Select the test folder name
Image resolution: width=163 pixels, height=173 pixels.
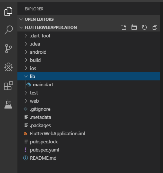[x=34, y=93]
